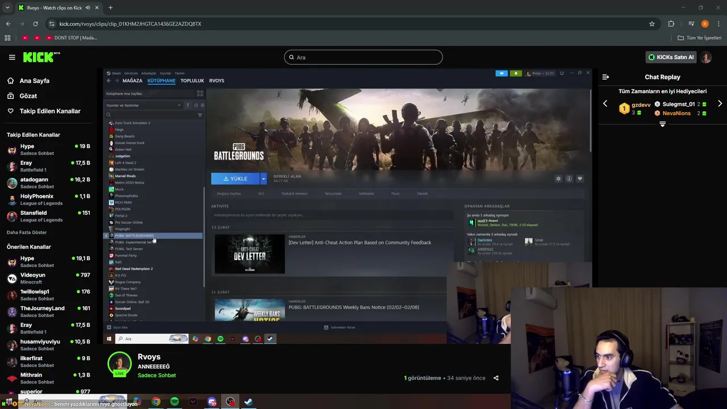Open the apps grid in bookmarks bar
Viewport: 727px width, 409px height.
7,37
